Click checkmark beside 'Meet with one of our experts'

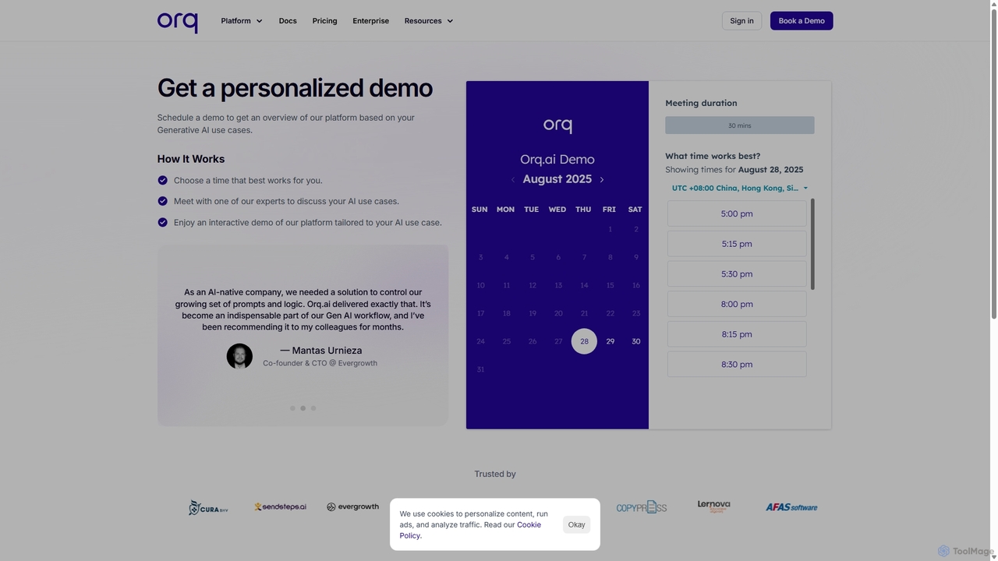click(x=162, y=201)
